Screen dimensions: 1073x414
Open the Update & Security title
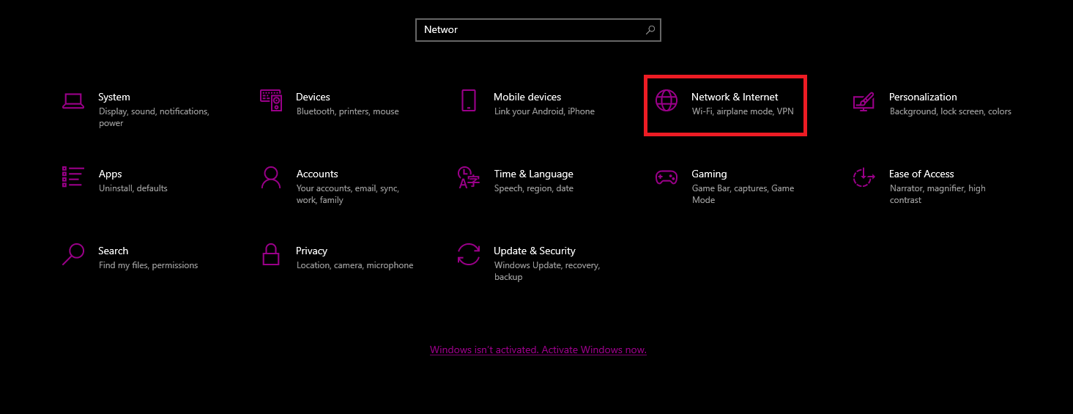tap(535, 251)
